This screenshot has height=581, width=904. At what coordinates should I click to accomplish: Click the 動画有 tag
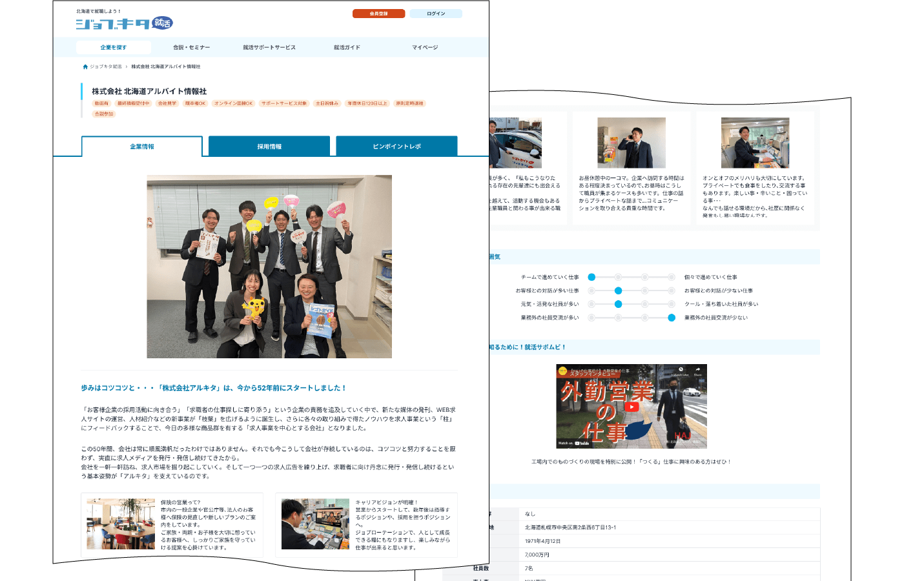click(101, 103)
